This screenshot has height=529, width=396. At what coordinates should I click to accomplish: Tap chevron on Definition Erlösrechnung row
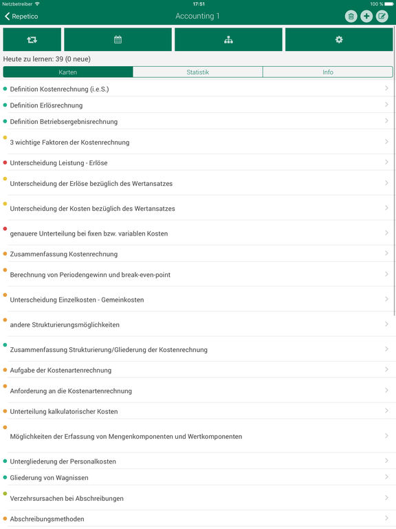(386, 104)
